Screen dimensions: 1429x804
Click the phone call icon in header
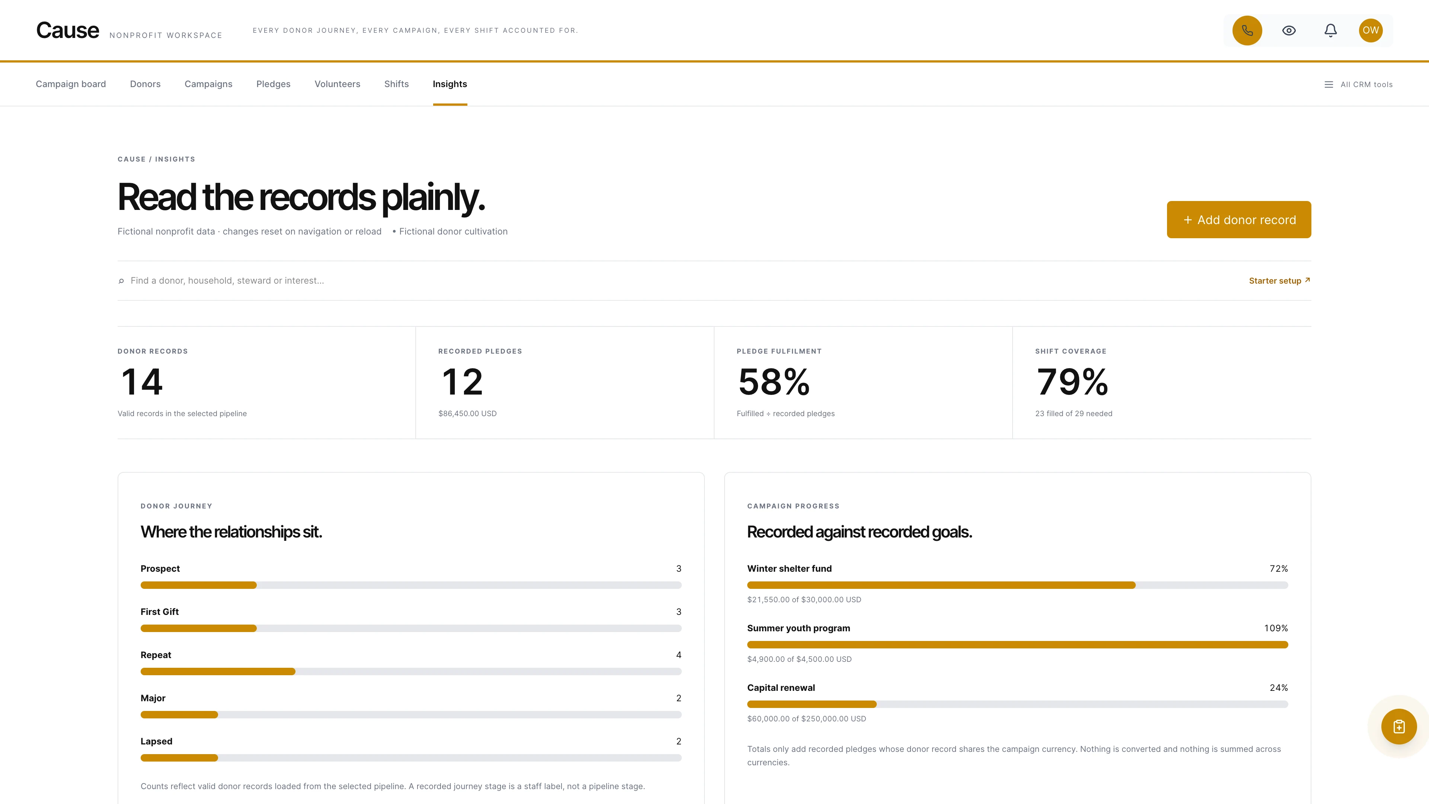tap(1247, 31)
